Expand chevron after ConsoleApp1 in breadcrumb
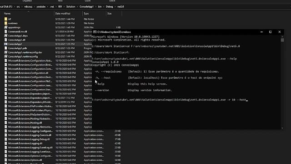 coord(96,7)
